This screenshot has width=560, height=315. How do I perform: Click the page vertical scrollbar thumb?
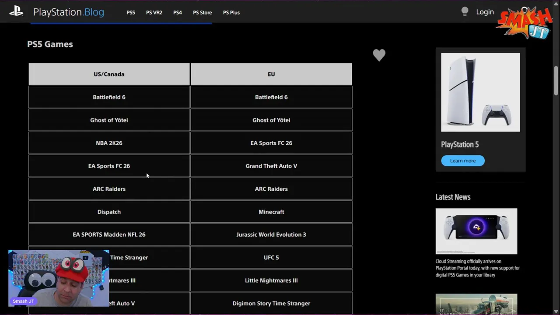tap(556, 80)
